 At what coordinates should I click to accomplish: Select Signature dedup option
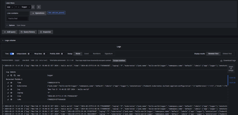(109, 53)
